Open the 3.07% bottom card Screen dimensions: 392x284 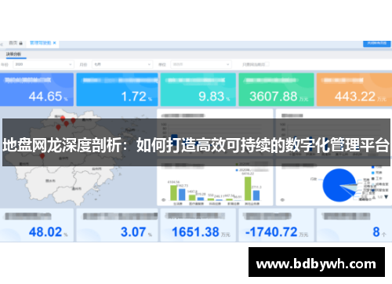point(117,225)
